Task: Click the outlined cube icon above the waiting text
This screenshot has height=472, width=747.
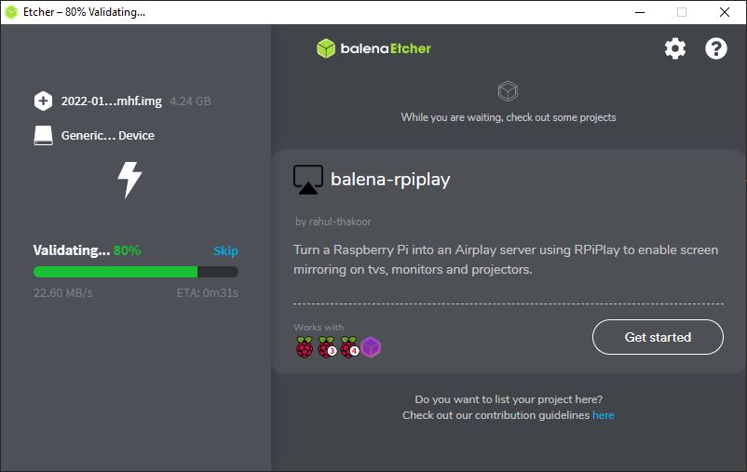Action: click(x=508, y=91)
